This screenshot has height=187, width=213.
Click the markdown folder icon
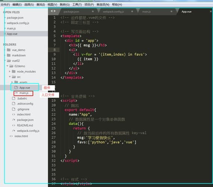pyautogui.click(x=9, y=55)
